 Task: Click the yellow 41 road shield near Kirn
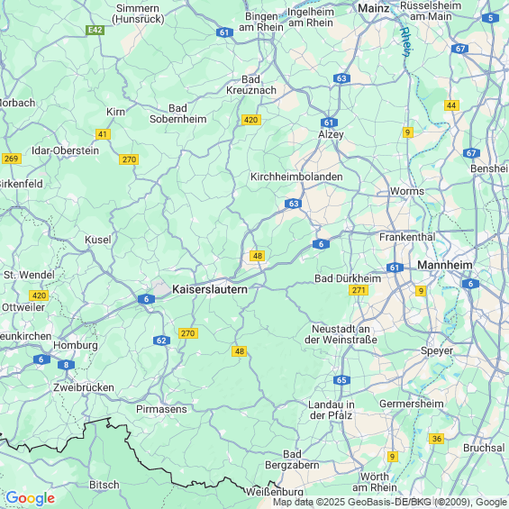[x=103, y=134]
